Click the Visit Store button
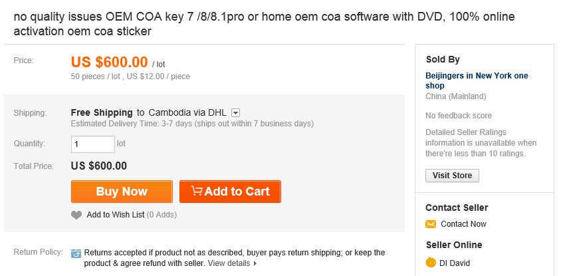Screen dimensions: 563x276 tap(452, 176)
